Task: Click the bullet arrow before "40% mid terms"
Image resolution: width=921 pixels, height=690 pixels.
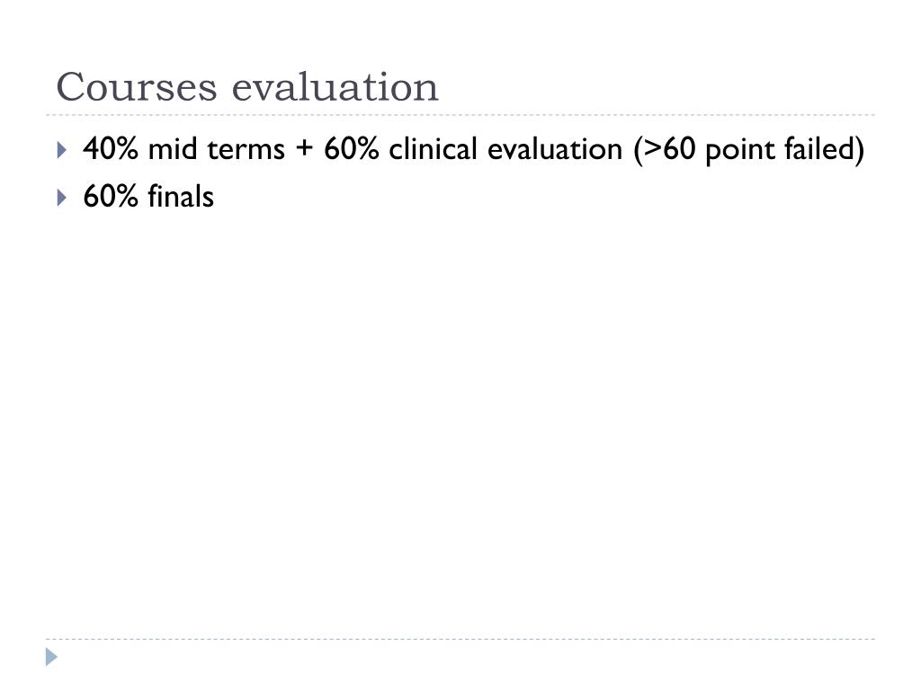Action: pyautogui.click(x=61, y=149)
